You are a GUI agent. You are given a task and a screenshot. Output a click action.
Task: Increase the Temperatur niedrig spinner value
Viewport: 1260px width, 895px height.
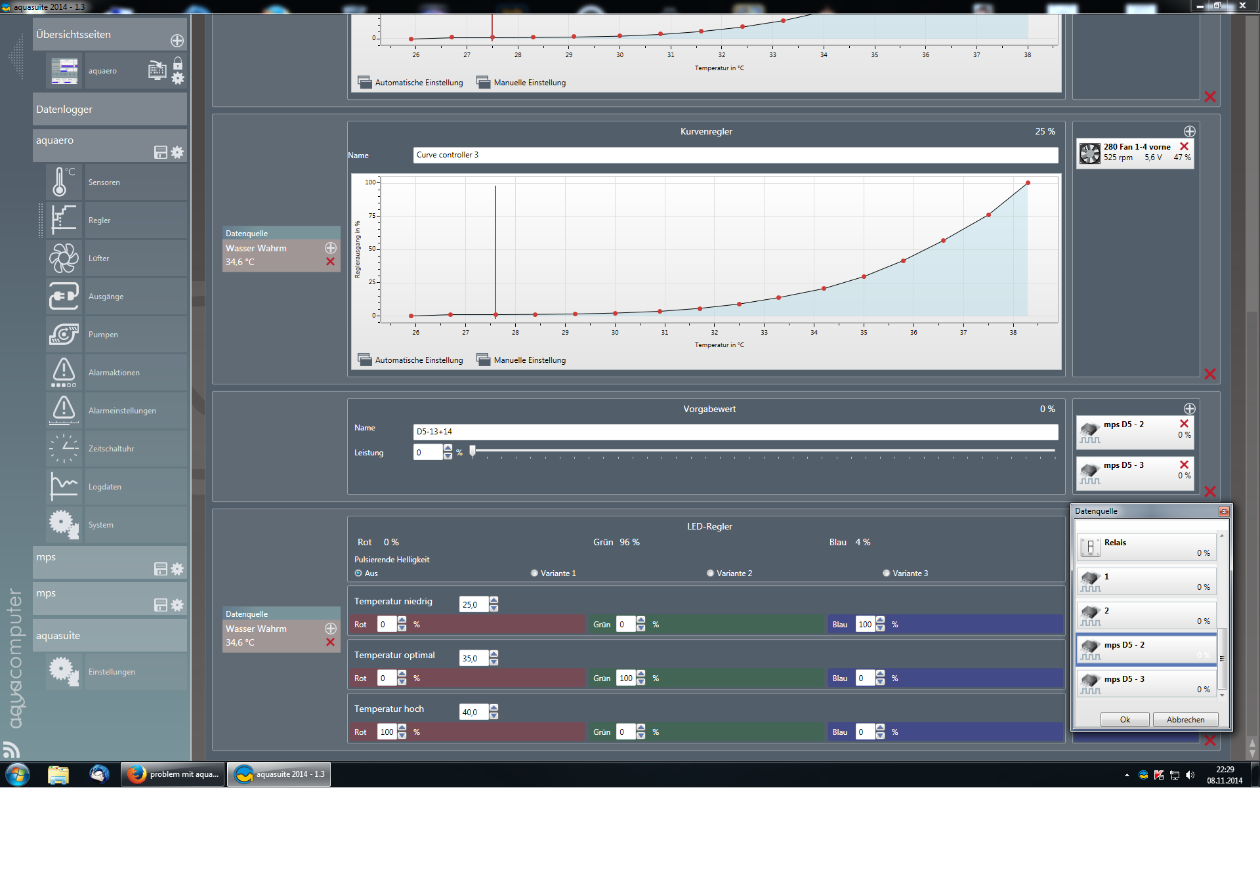pos(493,600)
